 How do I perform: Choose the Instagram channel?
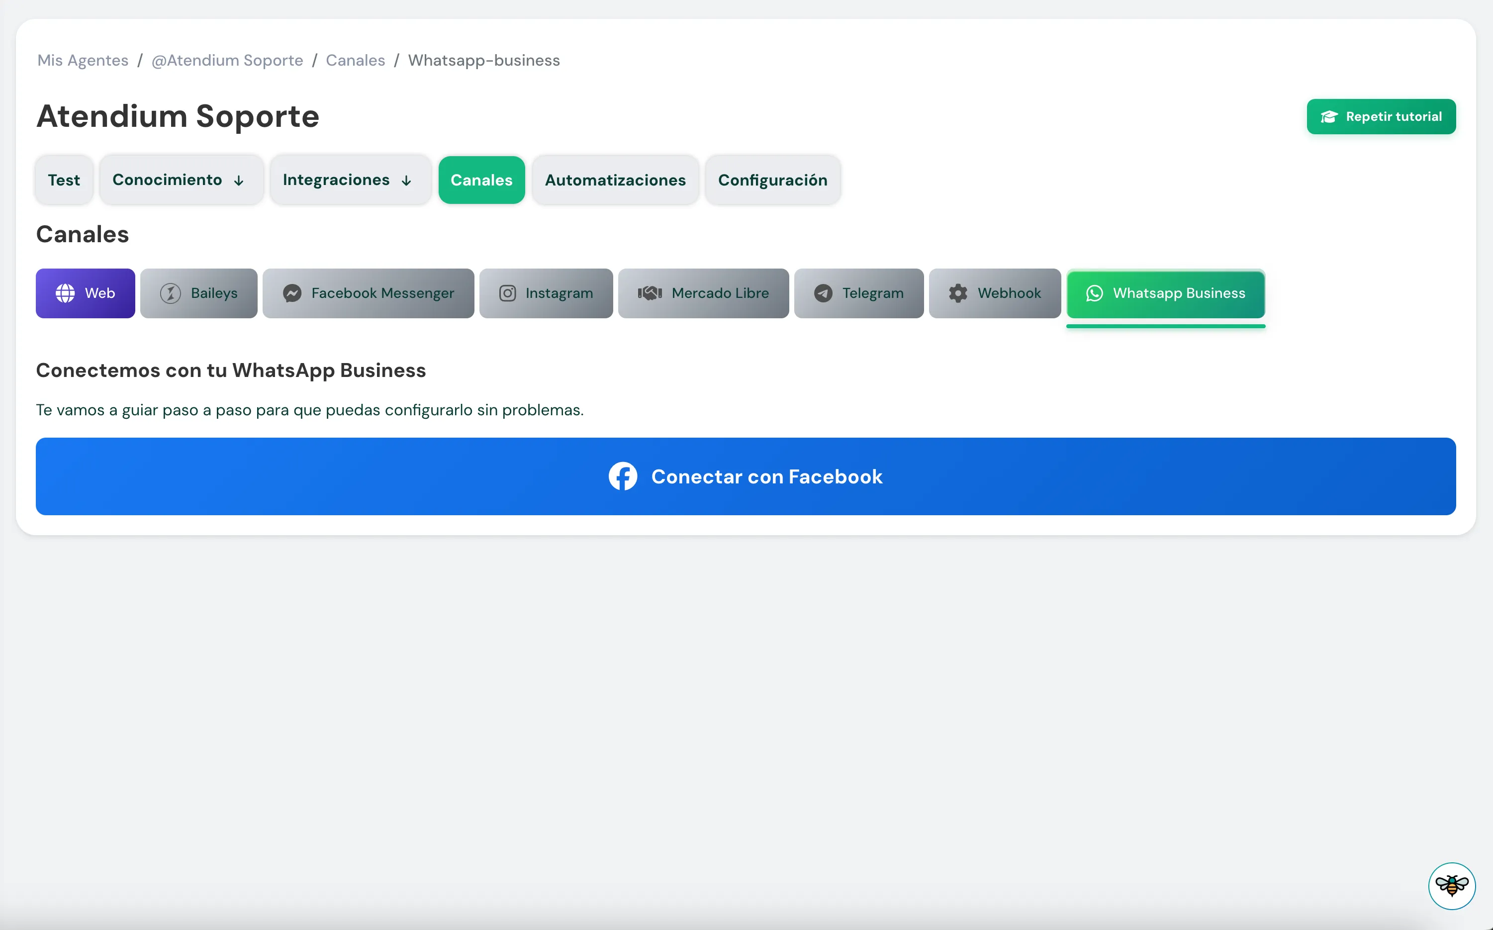[546, 293]
